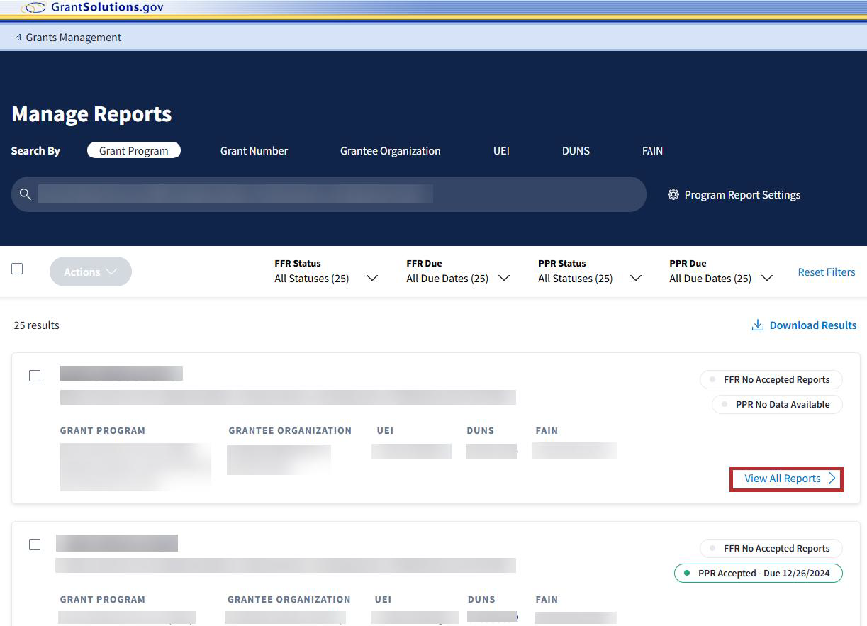This screenshot has width=867, height=626.
Task: Check the second result card checkbox
Action: click(x=35, y=544)
